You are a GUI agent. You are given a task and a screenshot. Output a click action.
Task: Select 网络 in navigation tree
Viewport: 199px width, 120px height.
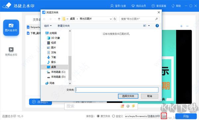[x=50, y=83]
